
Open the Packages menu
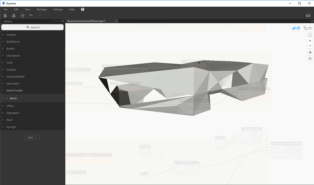[41, 9]
